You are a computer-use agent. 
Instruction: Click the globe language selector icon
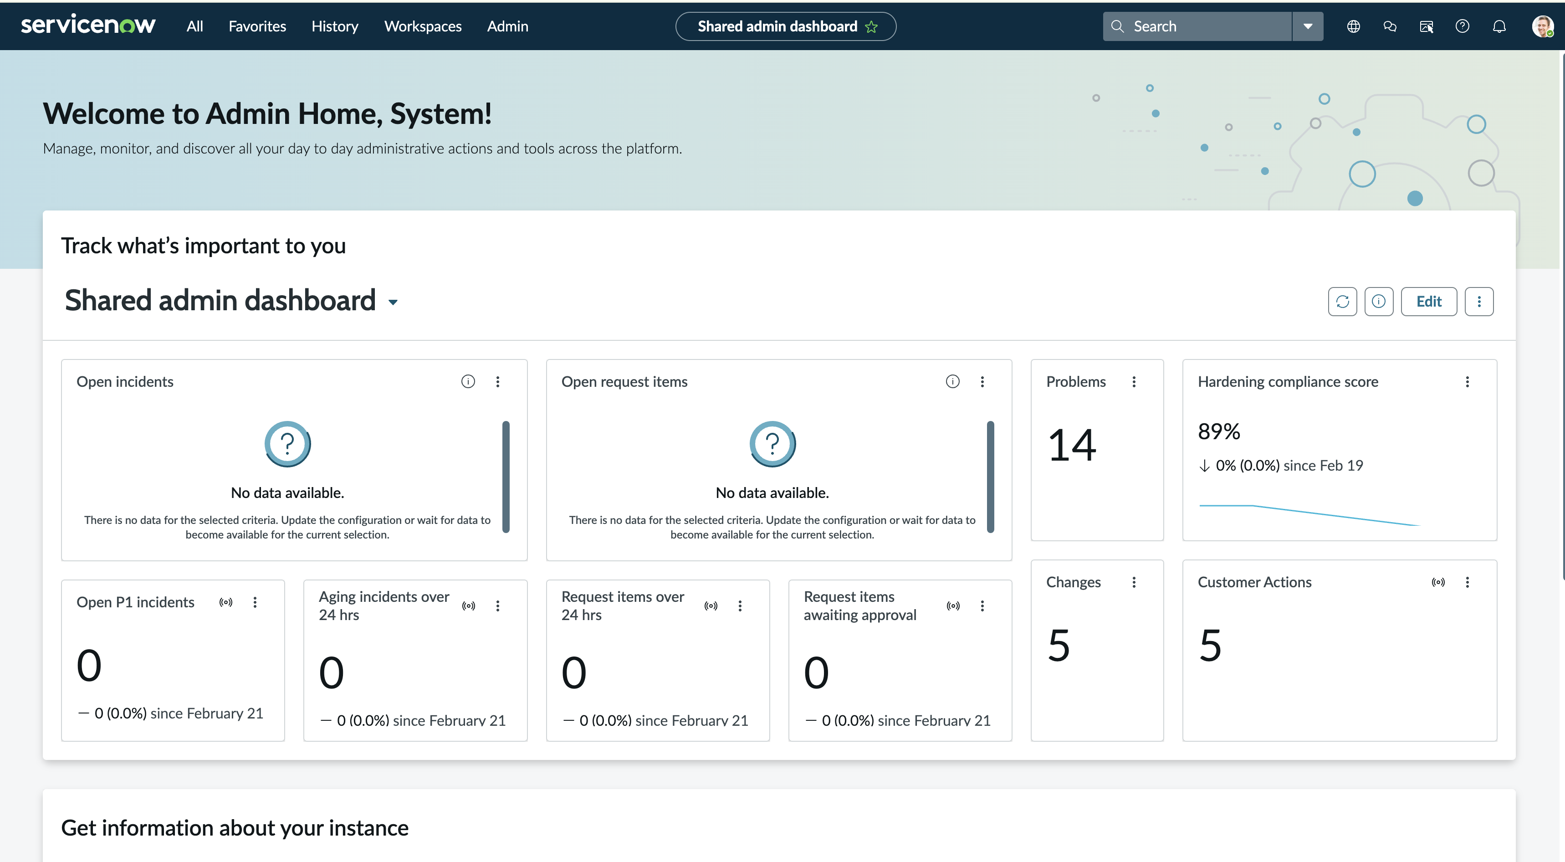coord(1353,26)
